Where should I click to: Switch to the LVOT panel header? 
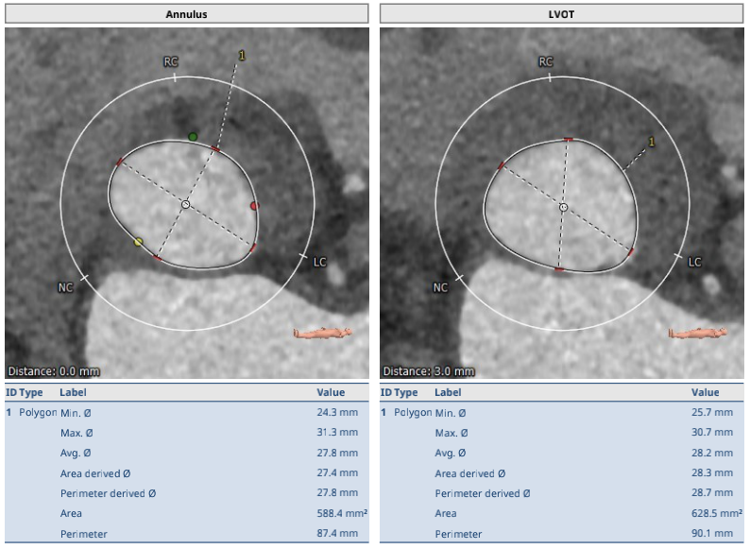pyautogui.click(x=563, y=13)
